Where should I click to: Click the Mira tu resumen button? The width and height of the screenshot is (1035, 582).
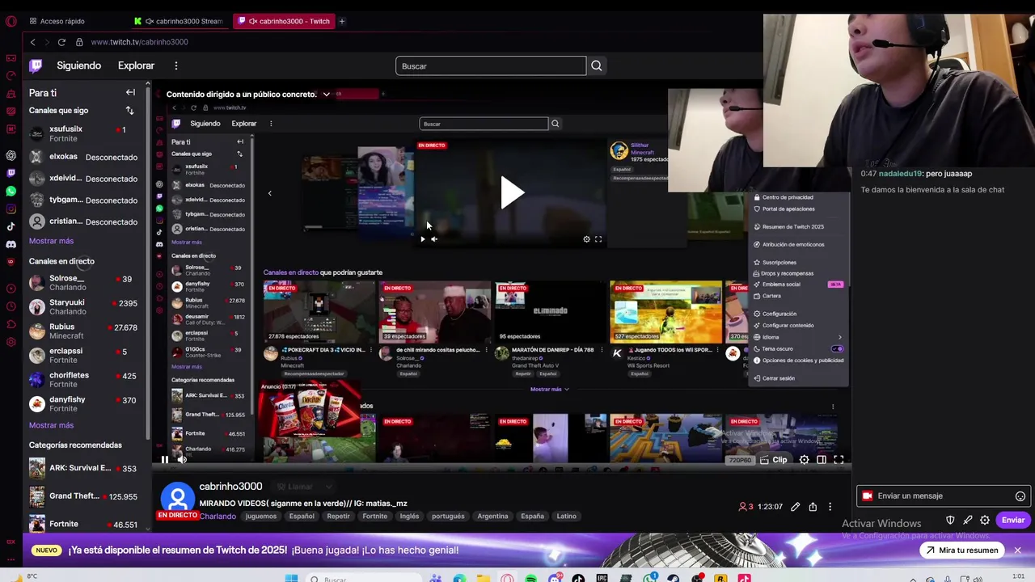(961, 550)
